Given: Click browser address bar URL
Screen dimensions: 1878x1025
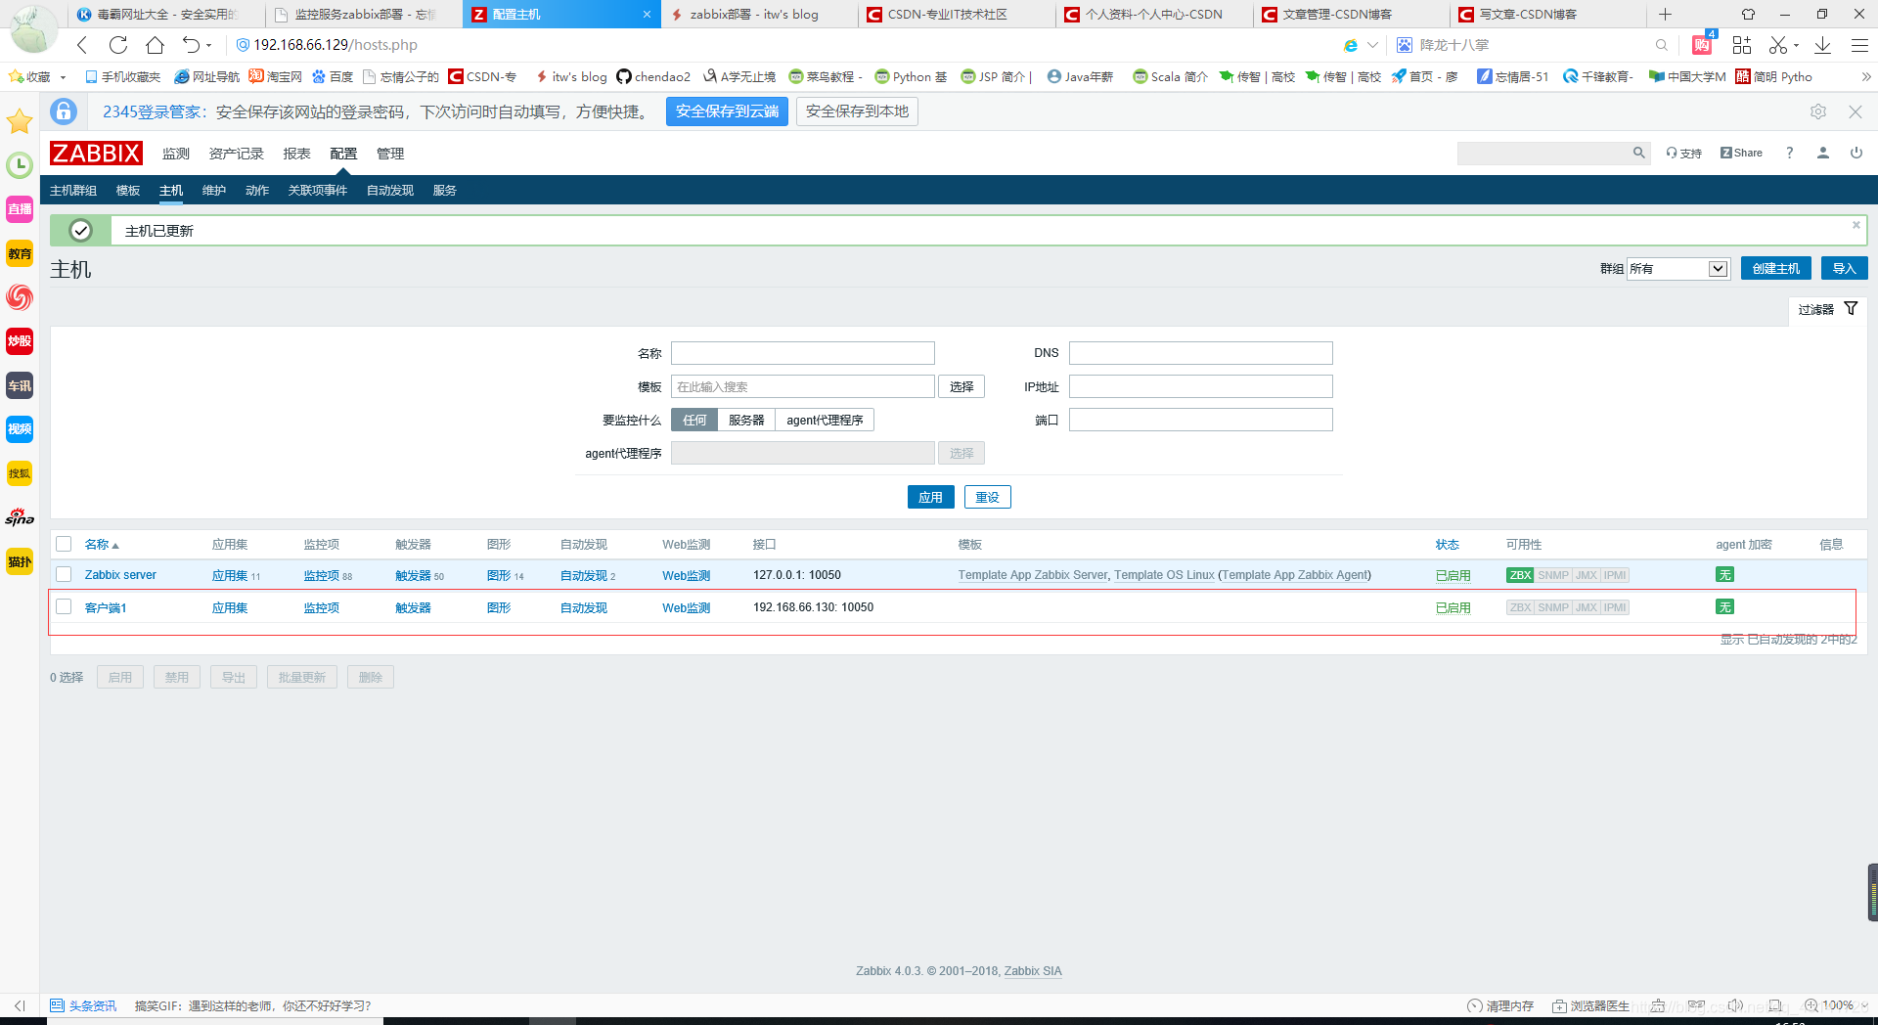Looking at the screenshot, I should click(335, 45).
